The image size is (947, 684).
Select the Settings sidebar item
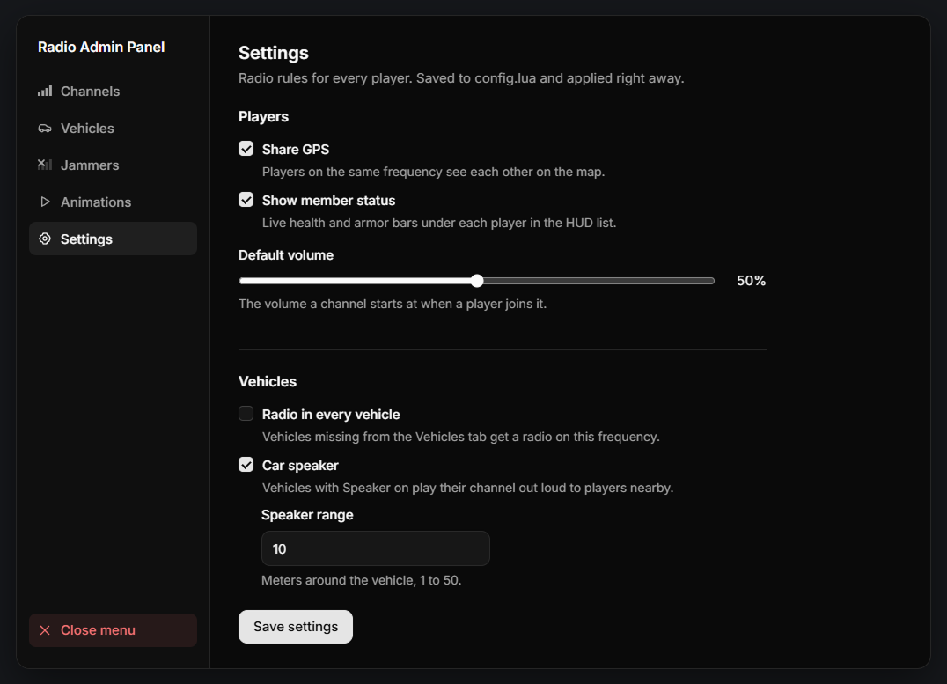pos(113,239)
